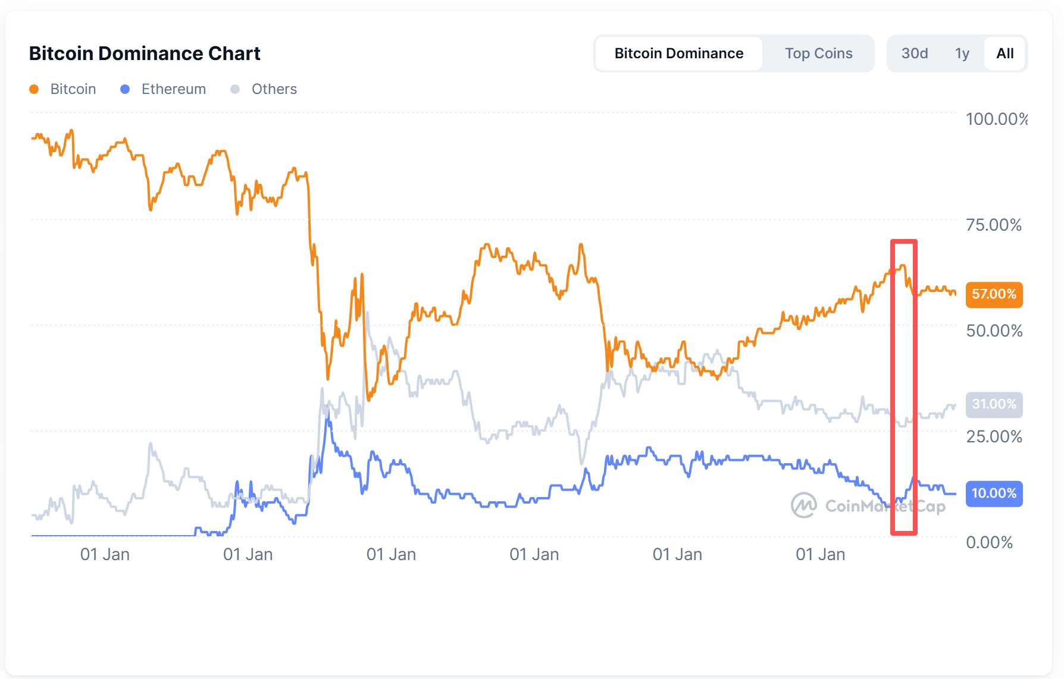Select the All time range

pos(1005,54)
